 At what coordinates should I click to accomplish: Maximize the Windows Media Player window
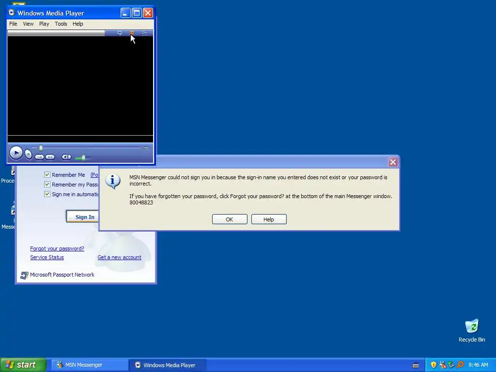point(137,13)
